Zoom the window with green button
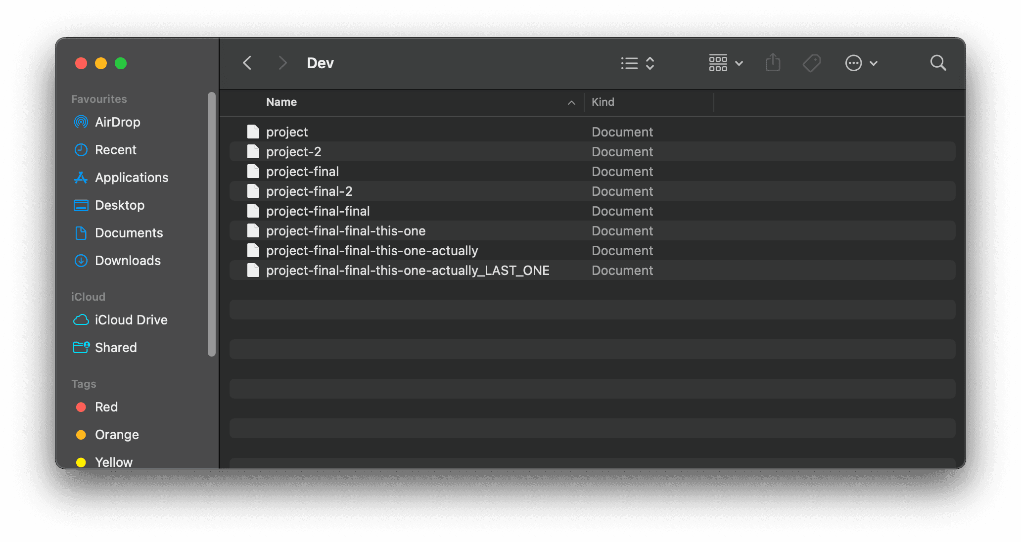 pos(121,63)
